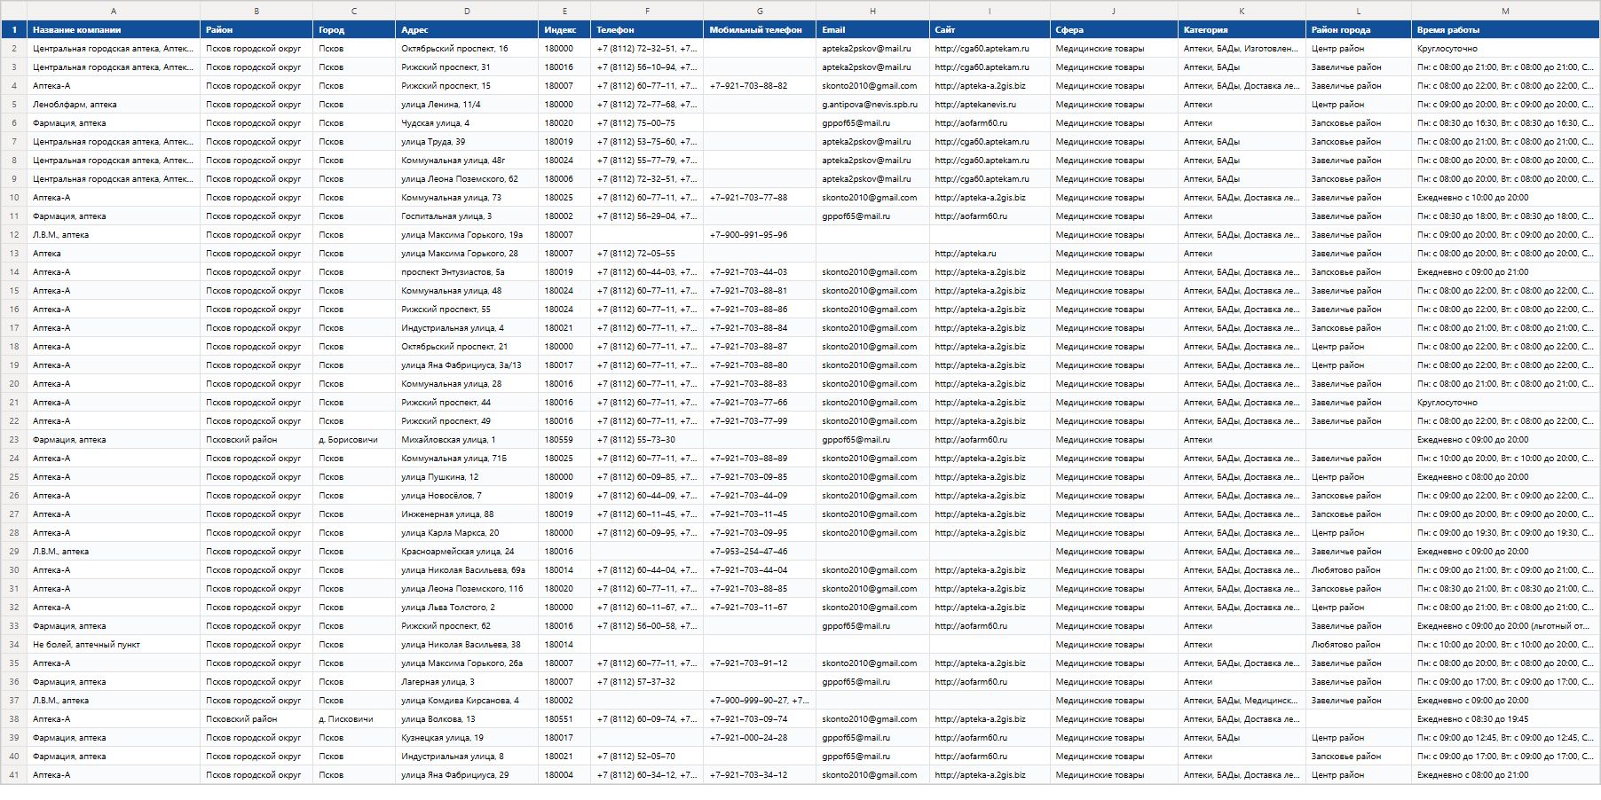Click hours cell 'Ежедневно с 08:00 до 21:00'

pyautogui.click(x=1505, y=774)
